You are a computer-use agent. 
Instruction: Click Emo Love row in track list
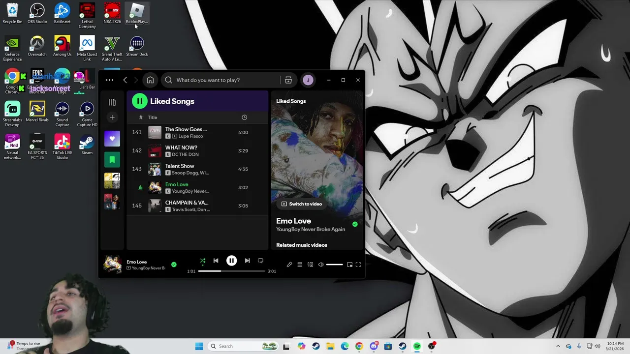click(x=197, y=187)
